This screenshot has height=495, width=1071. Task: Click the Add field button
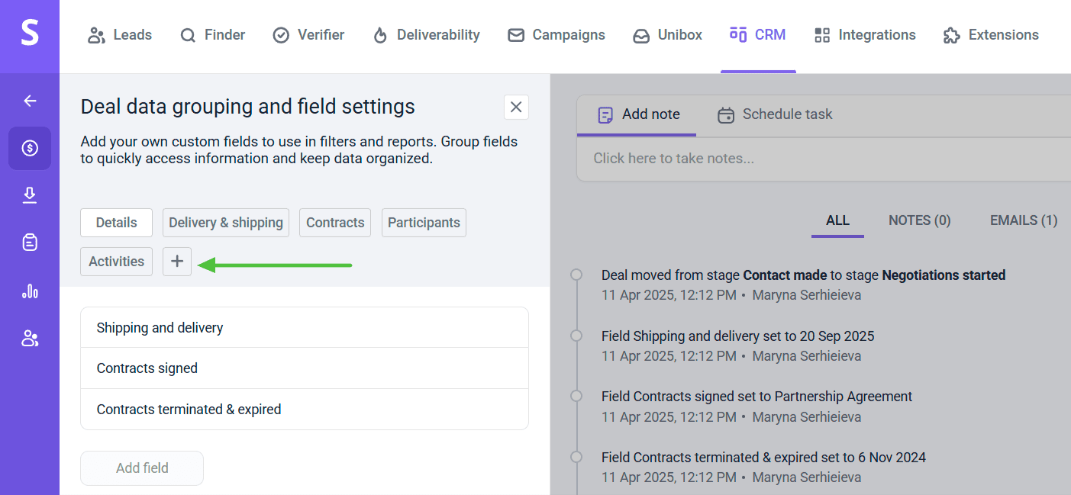point(142,468)
